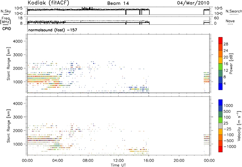
Task: Click "Slant Range [km]" label of the power panel
Action: coord(8,64)
